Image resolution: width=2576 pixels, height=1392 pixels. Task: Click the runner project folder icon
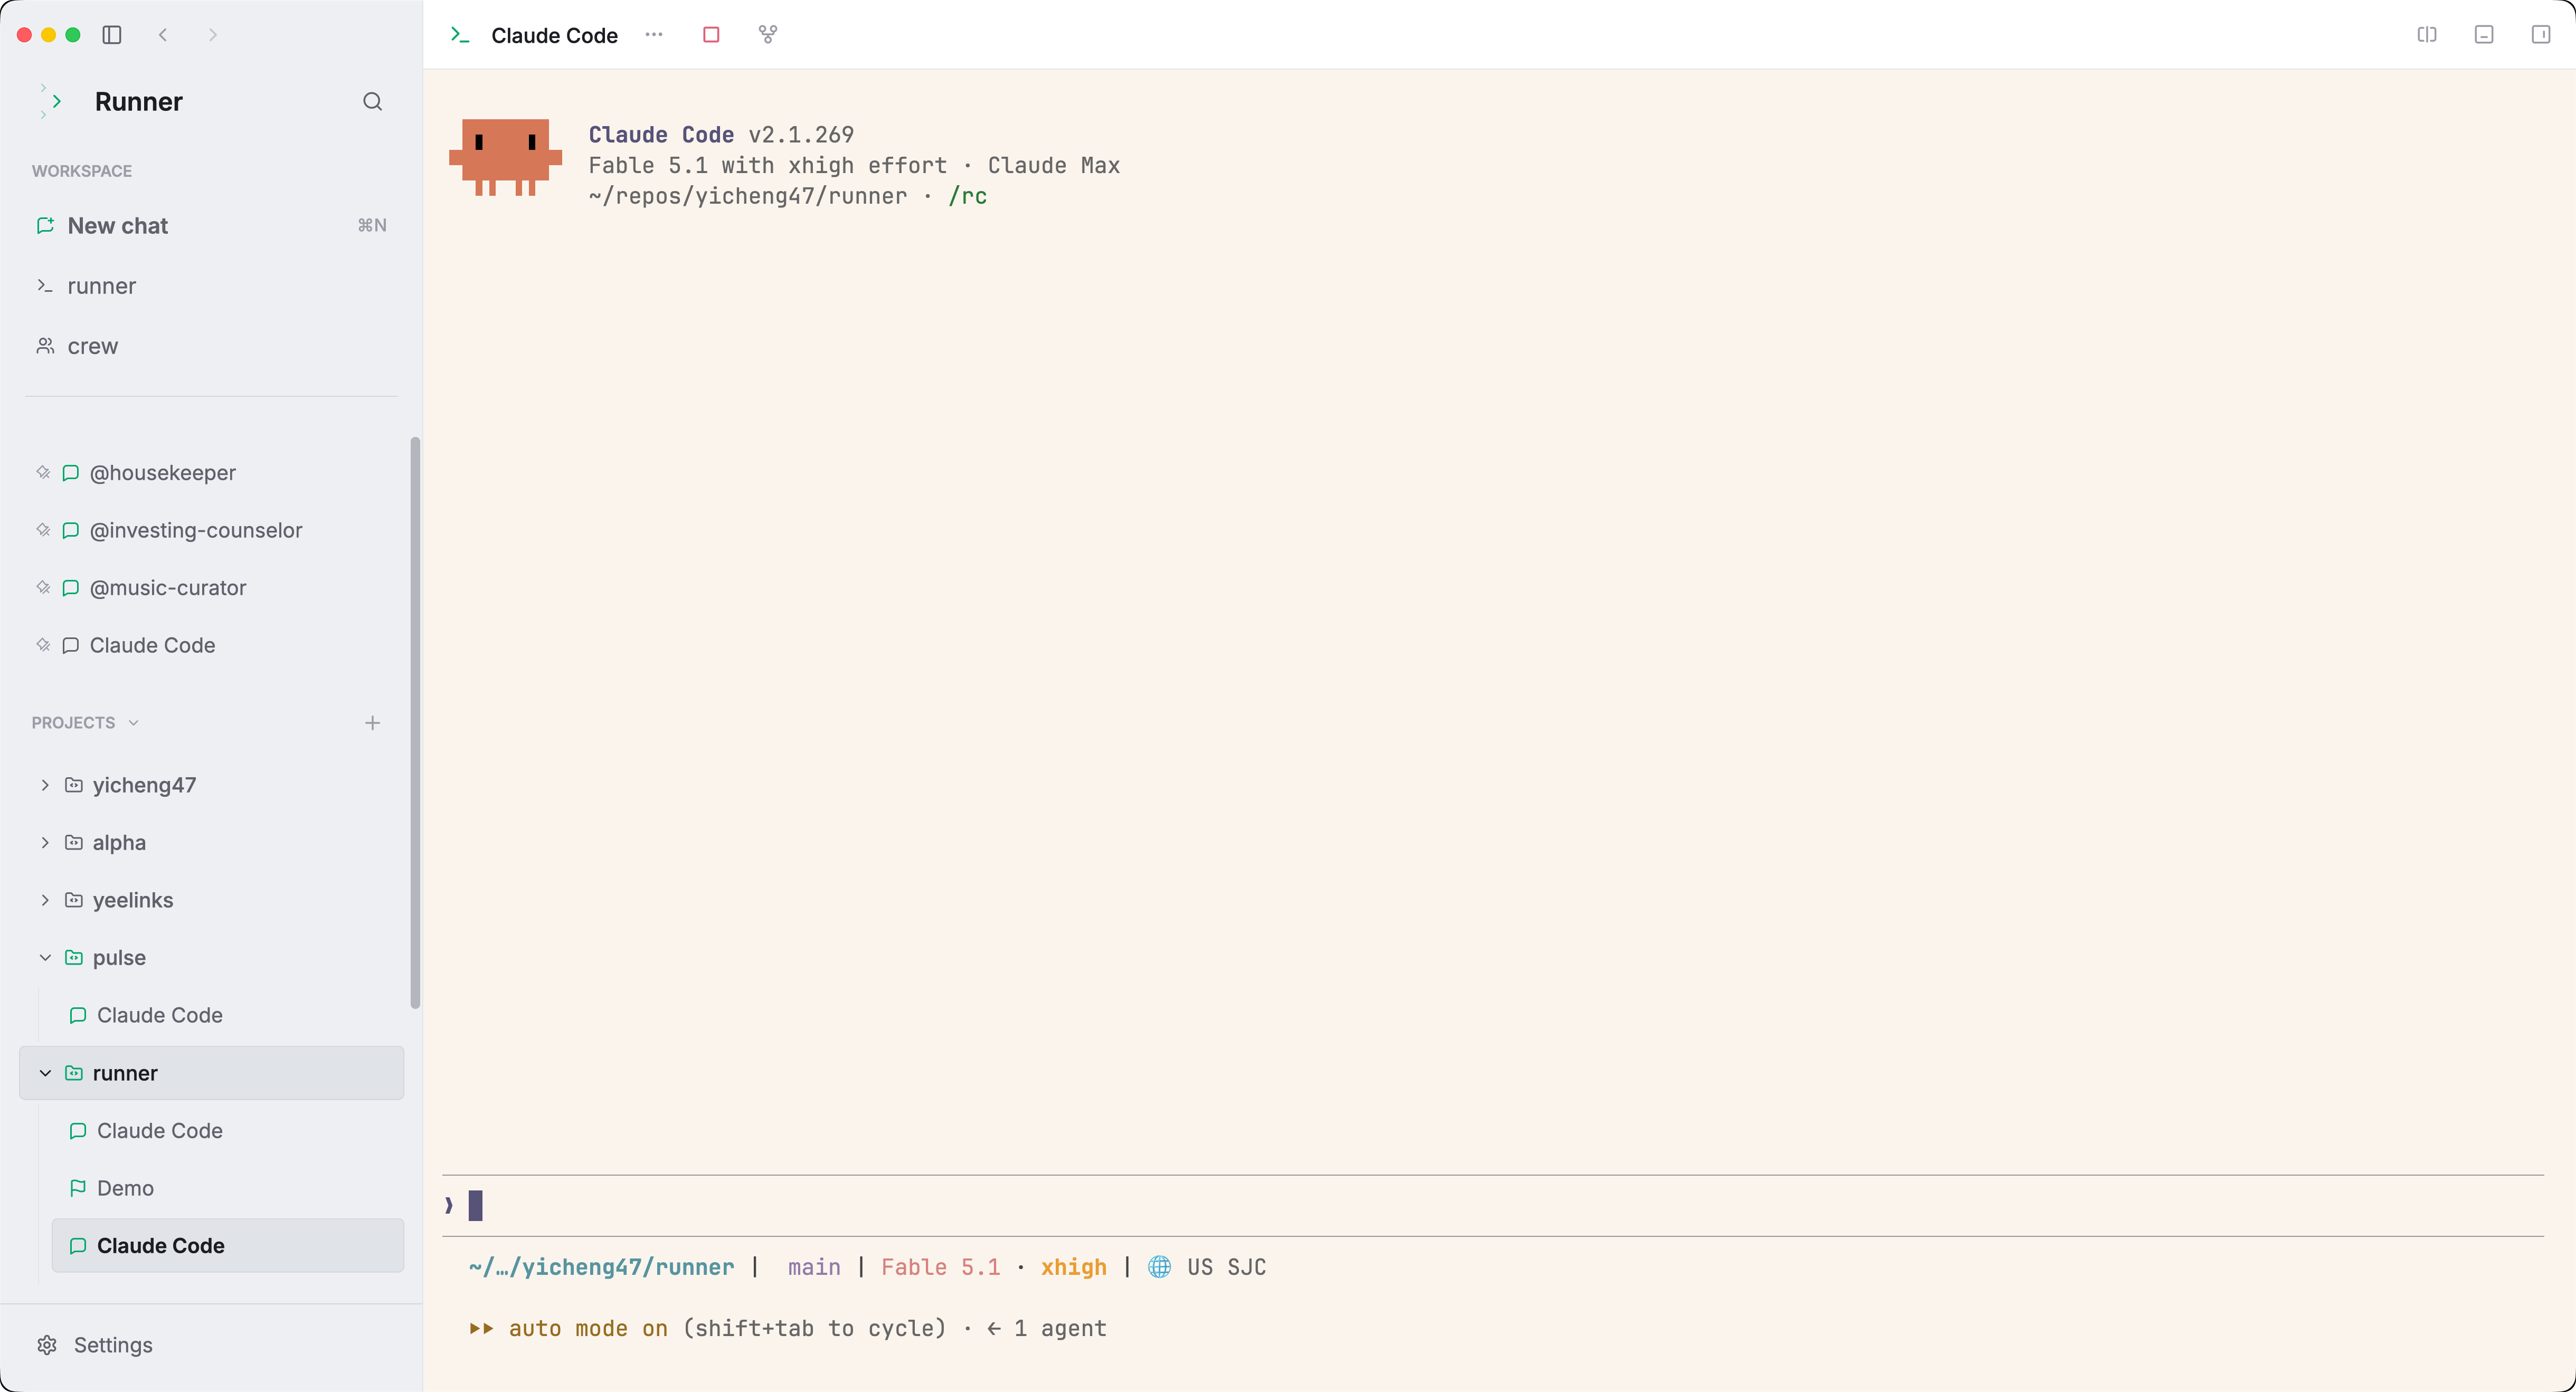(74, 1073)
